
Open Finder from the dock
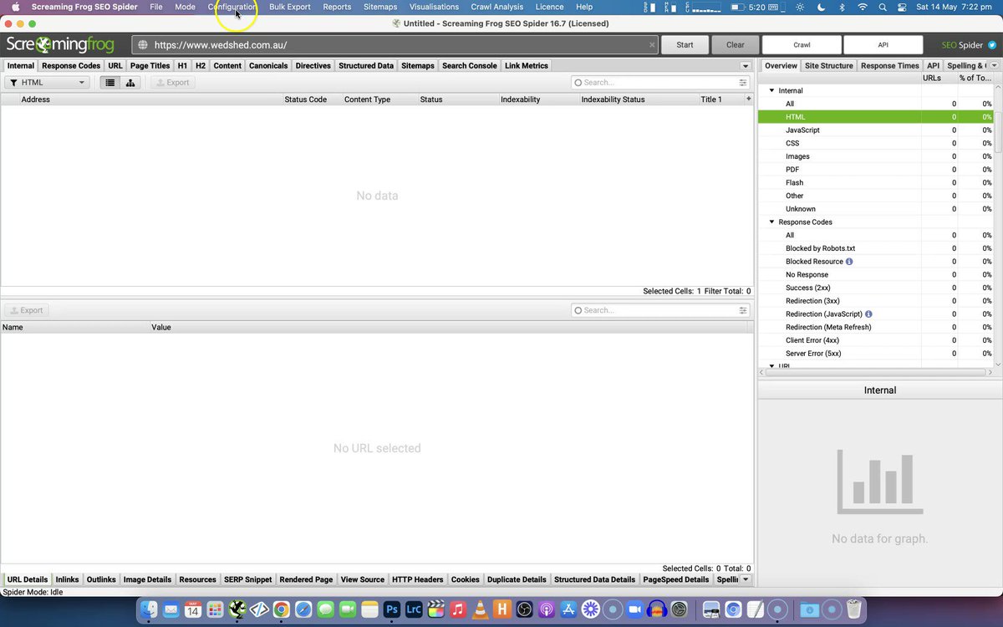[149, 609]
